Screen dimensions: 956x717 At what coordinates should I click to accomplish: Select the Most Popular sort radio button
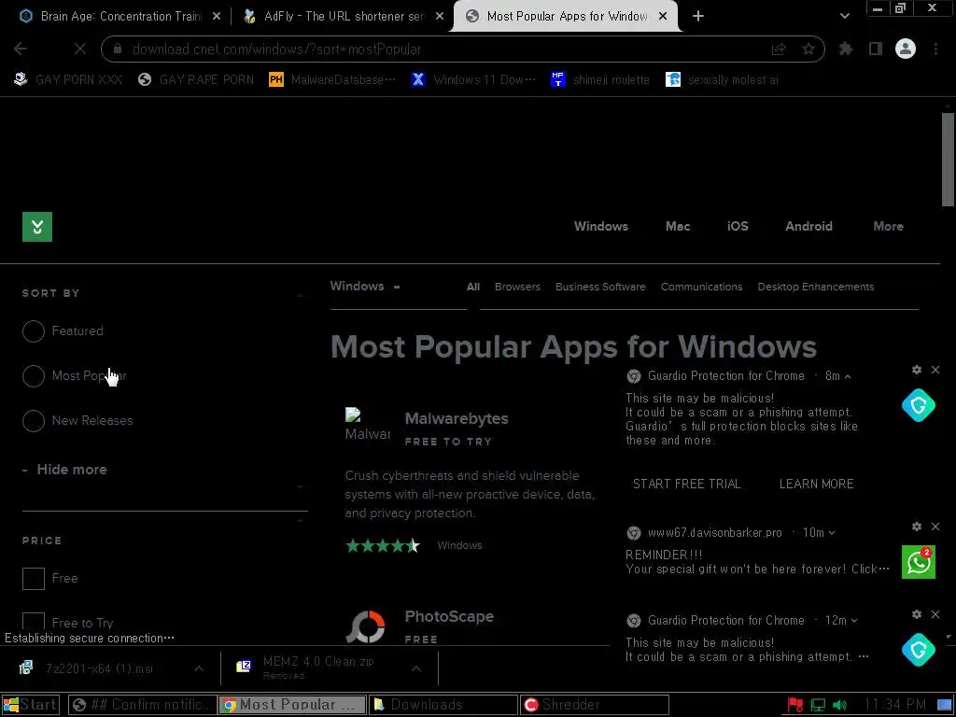(x=34, y=375)
